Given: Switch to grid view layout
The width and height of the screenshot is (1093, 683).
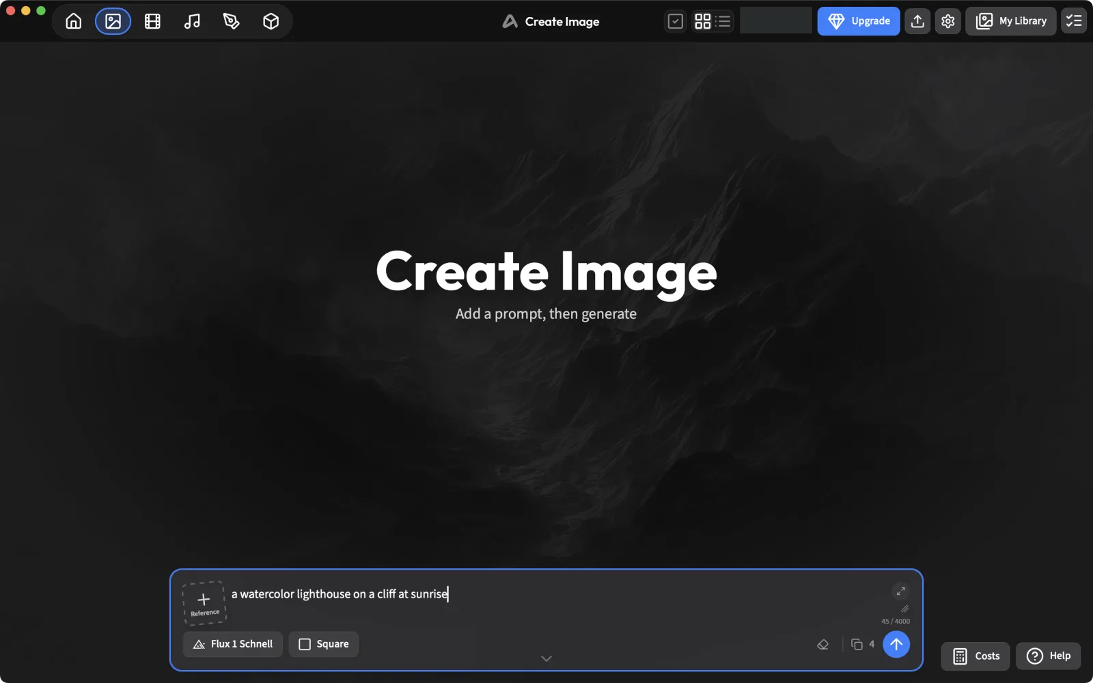Looking at the screenshot, I should [703, 21].
